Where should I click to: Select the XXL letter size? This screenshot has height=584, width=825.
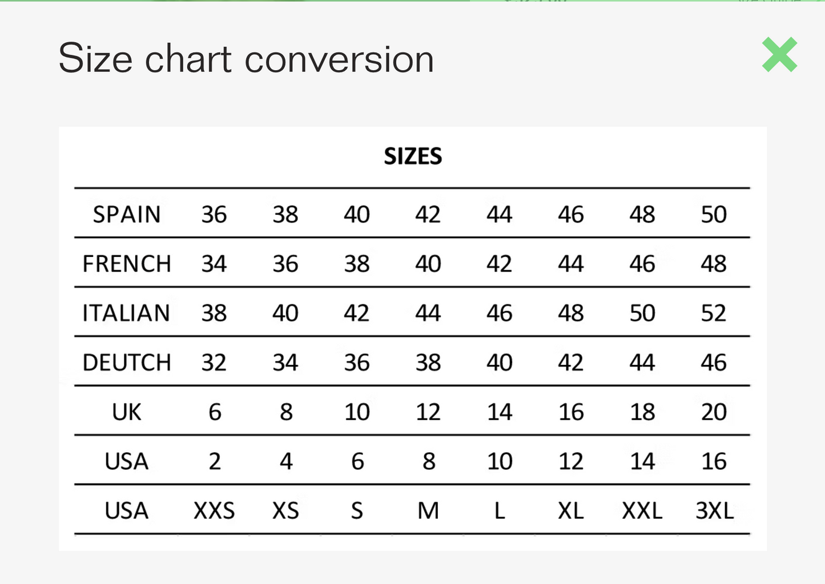642,511
